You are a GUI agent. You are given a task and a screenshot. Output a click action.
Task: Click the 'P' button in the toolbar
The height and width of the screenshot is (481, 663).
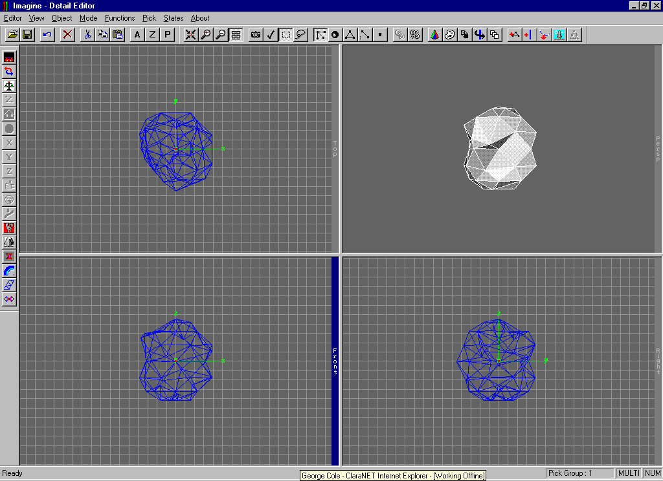(x=168, y=35)
